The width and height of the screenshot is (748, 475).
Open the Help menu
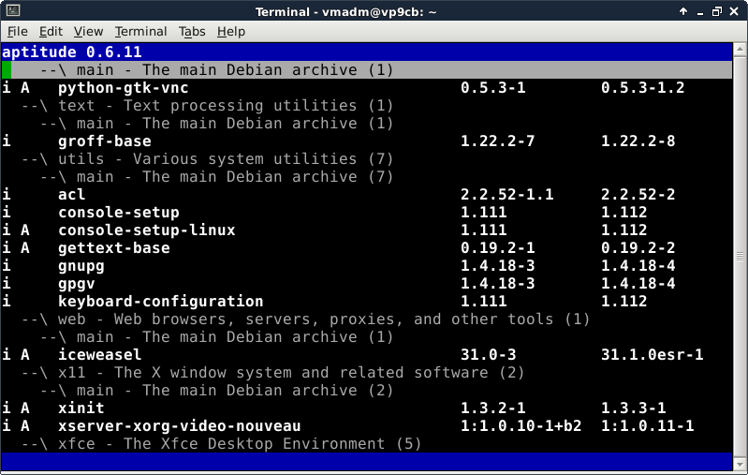coord(230,31)
